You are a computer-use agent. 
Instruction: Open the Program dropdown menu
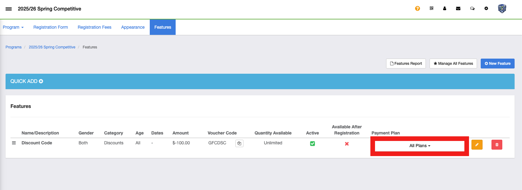point(13,27)
